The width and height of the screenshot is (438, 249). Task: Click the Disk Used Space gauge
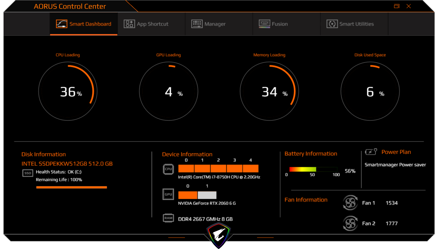tap(370, 91)
